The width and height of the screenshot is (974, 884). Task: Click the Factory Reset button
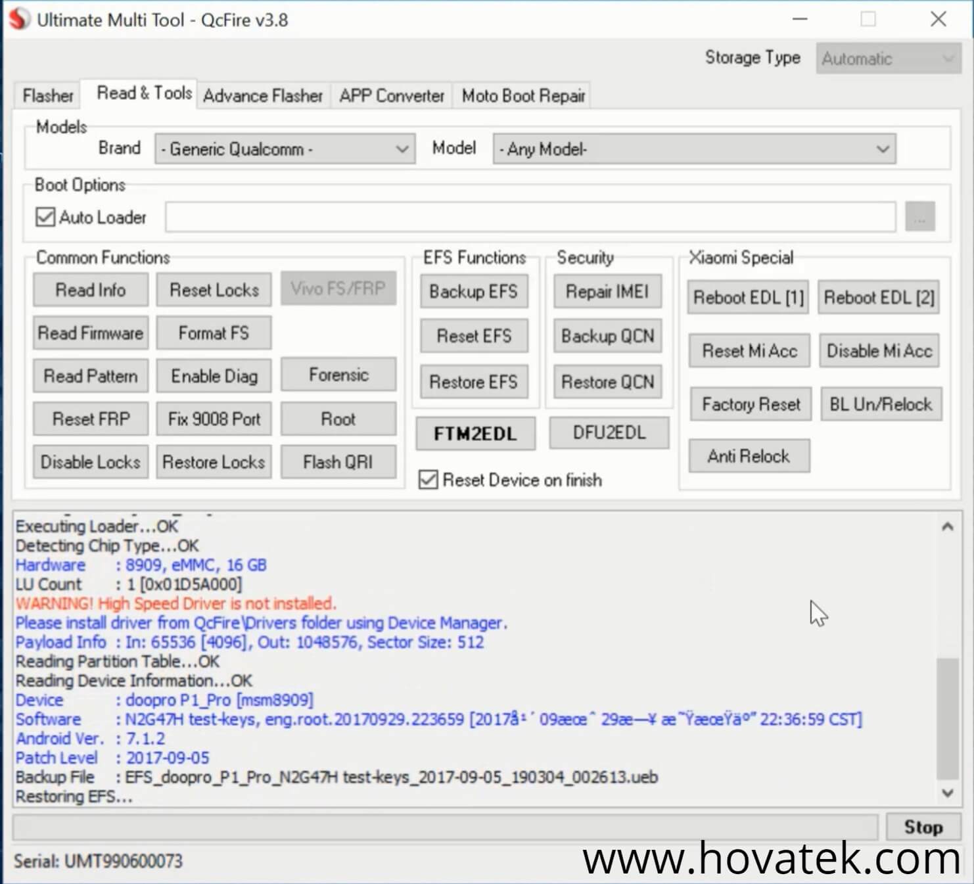pos(751,404)
